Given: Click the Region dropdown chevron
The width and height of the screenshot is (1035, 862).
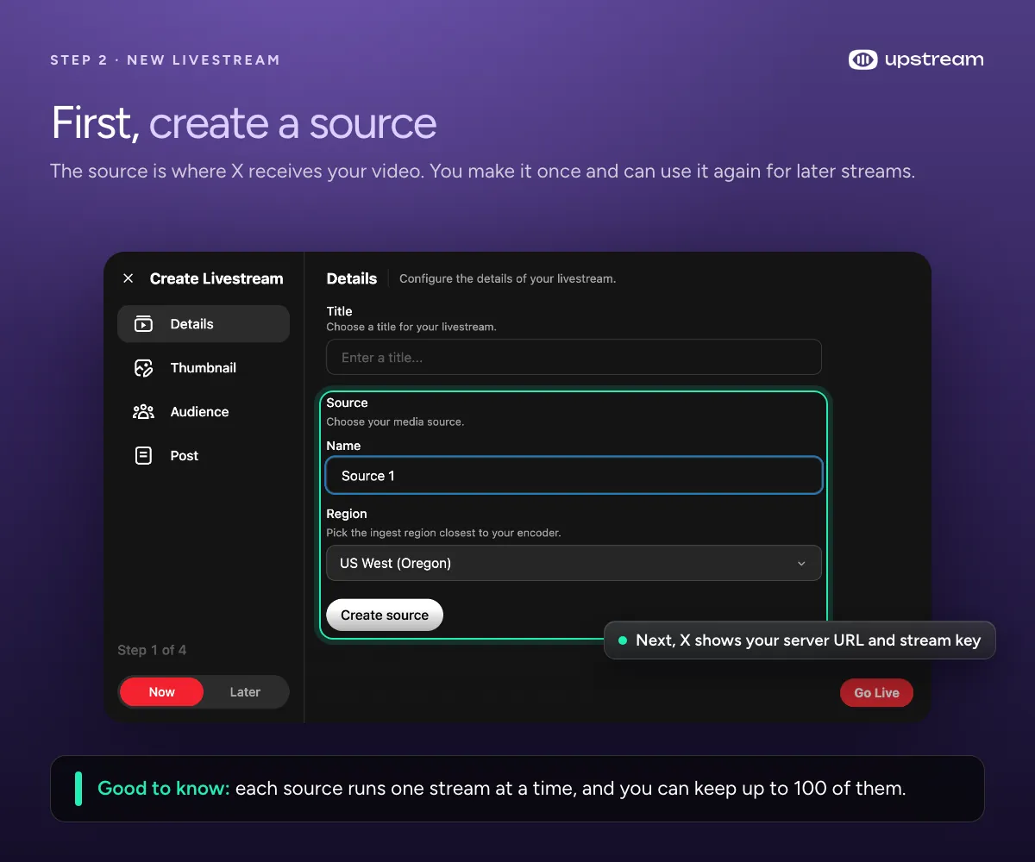Looking at the screenshot, I should 801,564.
